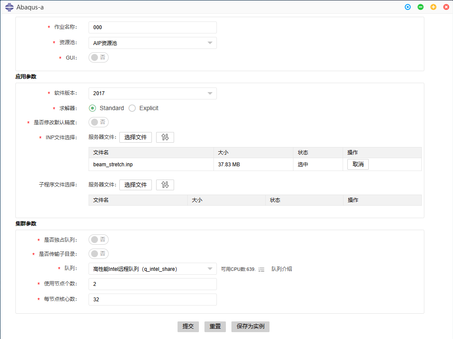Click the beam_stretch.inp file name cell
This screenshot has width=453, height=339.
[151, 165]
